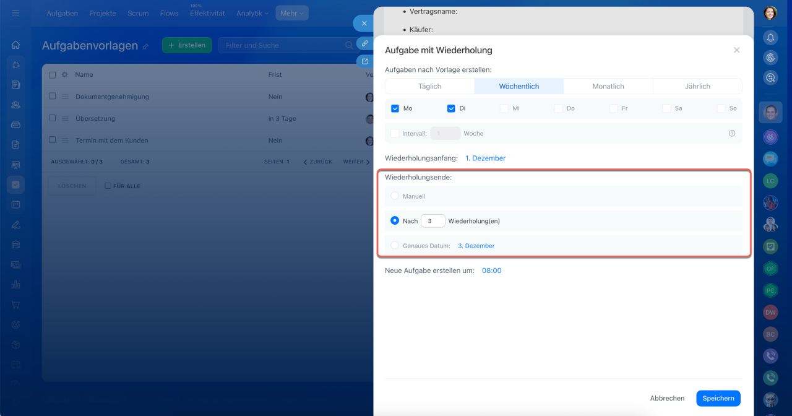Open the Flows menu item
Viewport: 792px width, 416px height.
pos(169,13)
